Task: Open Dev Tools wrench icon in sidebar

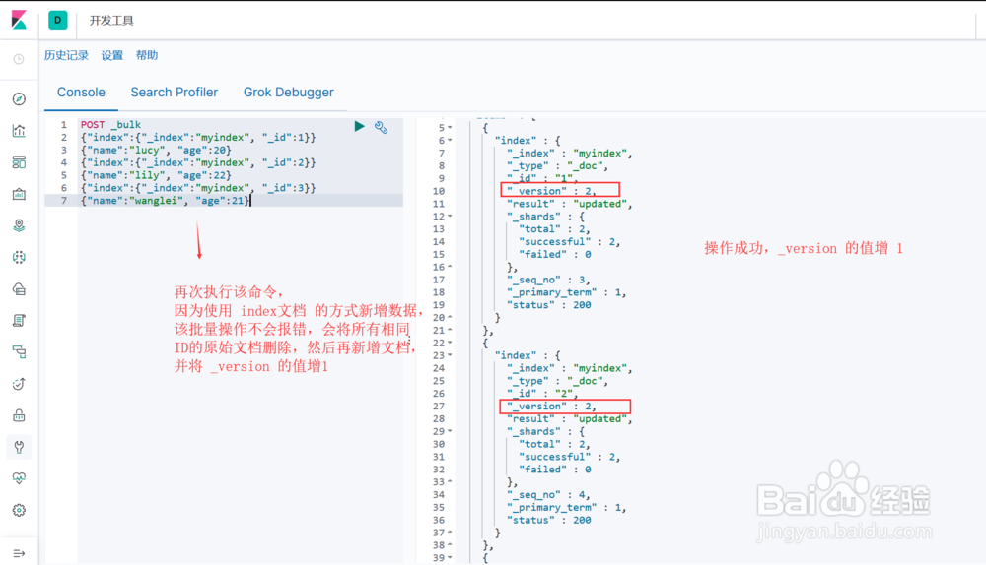Action: click(x=19, y=447)
